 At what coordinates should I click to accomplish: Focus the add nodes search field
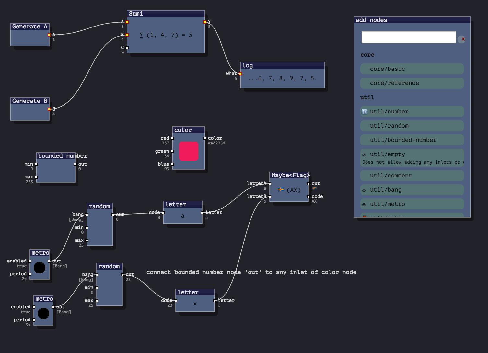coord(409,37)
